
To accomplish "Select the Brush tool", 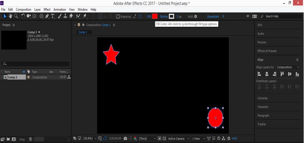I will (60, 17).
